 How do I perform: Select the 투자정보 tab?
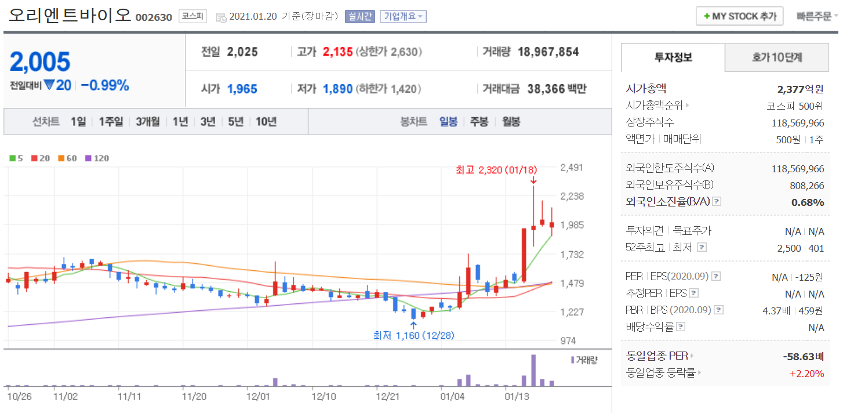pyautogui.click(x=673, y=57)
